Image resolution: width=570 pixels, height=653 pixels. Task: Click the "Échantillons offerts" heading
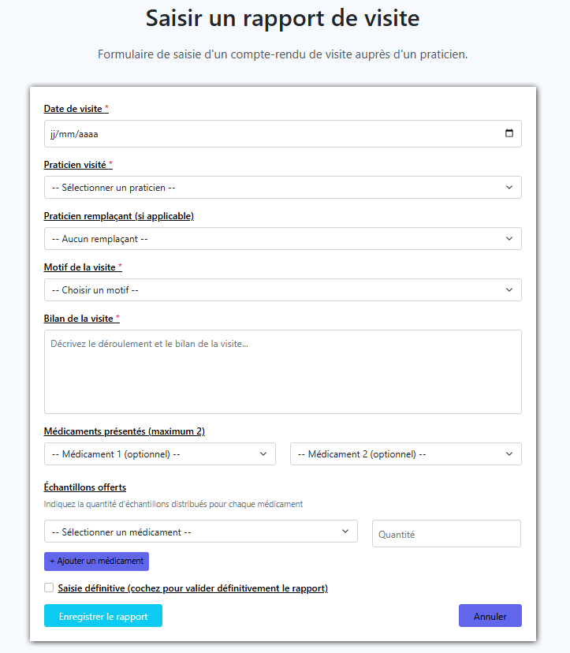84,487
